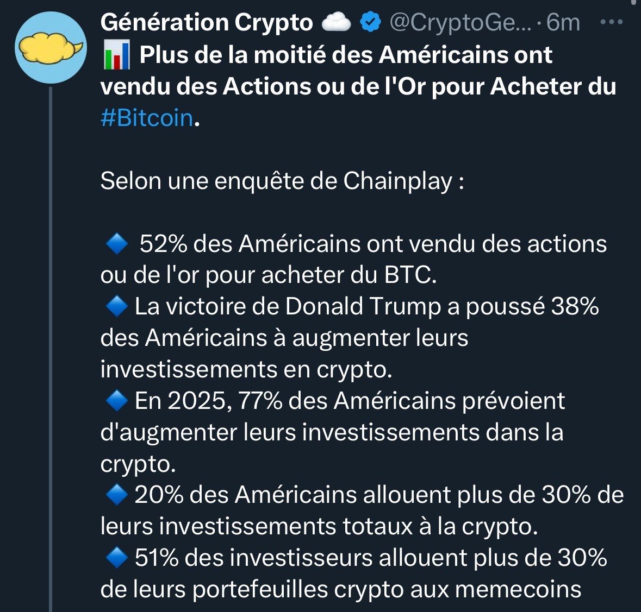Open Génération Crypto's profile avatar
Screen dimensions: 641x612
(51, 48)
